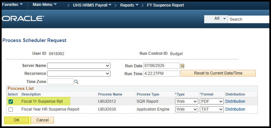Open Format dropdown showing PDF
The height and width of the screenshot is (128, 271).
[212, 101]
